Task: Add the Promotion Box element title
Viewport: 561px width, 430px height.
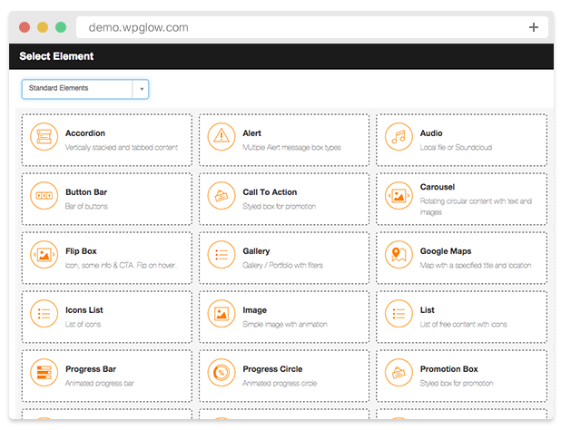Action: point(450,369)
